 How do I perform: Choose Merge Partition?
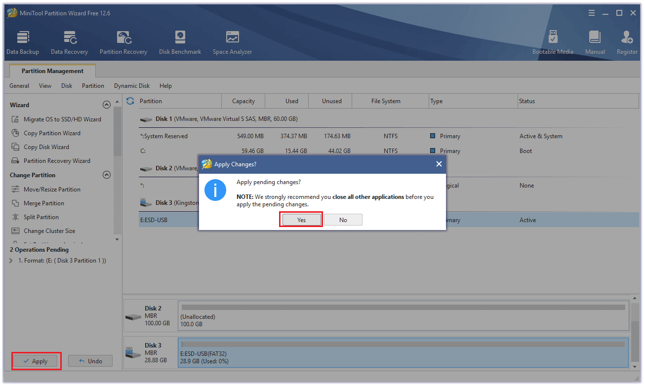pyautogui.click(x=38, y=203)
